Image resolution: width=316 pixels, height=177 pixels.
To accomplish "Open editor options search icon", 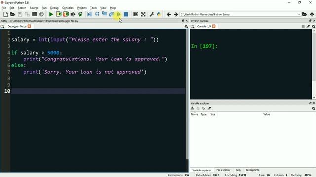I will (186, 26).
